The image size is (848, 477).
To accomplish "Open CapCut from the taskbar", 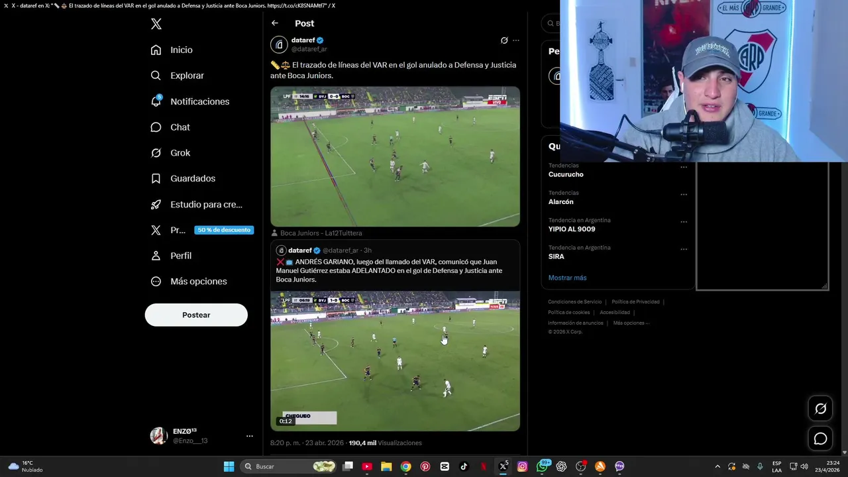I will tap(445, 466).
